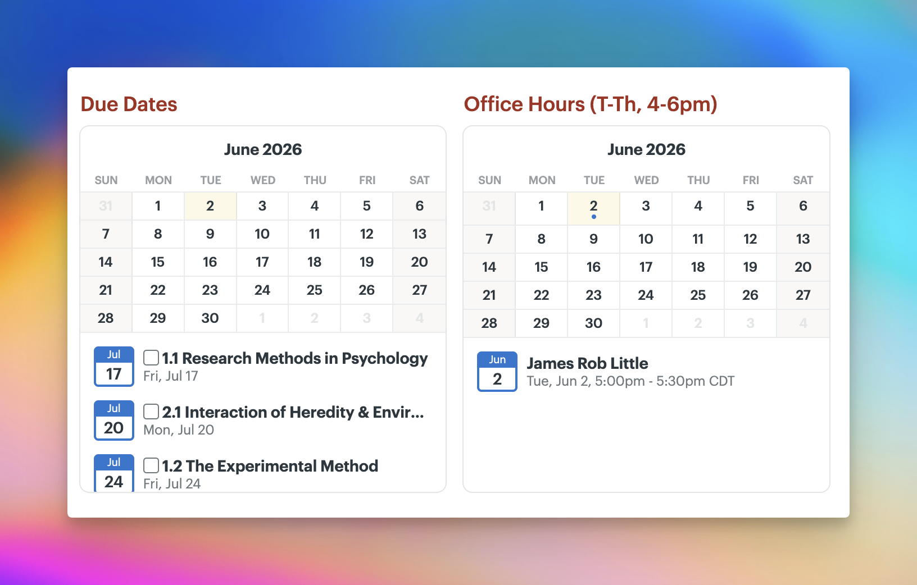Click the Jul 24 date badge icon

point(114,473)
